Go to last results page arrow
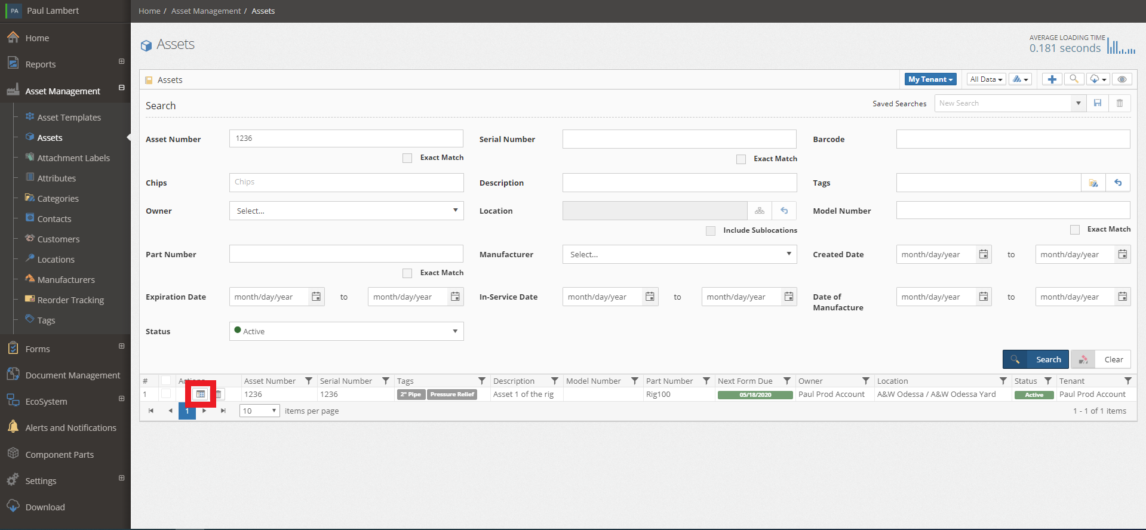 pos(223,411)
